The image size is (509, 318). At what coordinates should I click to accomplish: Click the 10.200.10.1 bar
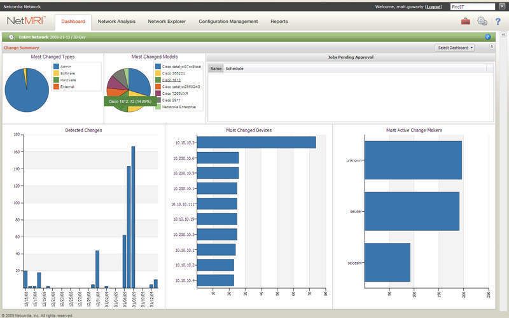[217, 188]
